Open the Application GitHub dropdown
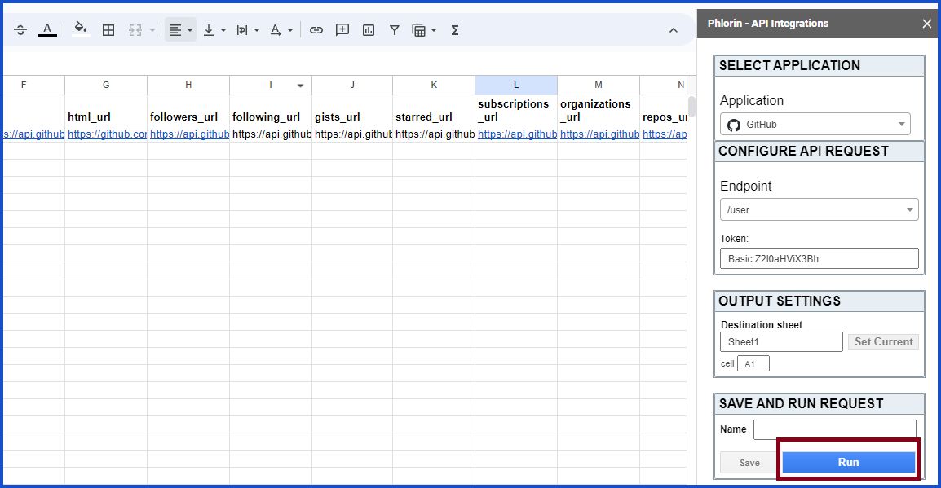The height and width of the screenshot is (488, 941). pyautogui.click(x=815, y=124)
